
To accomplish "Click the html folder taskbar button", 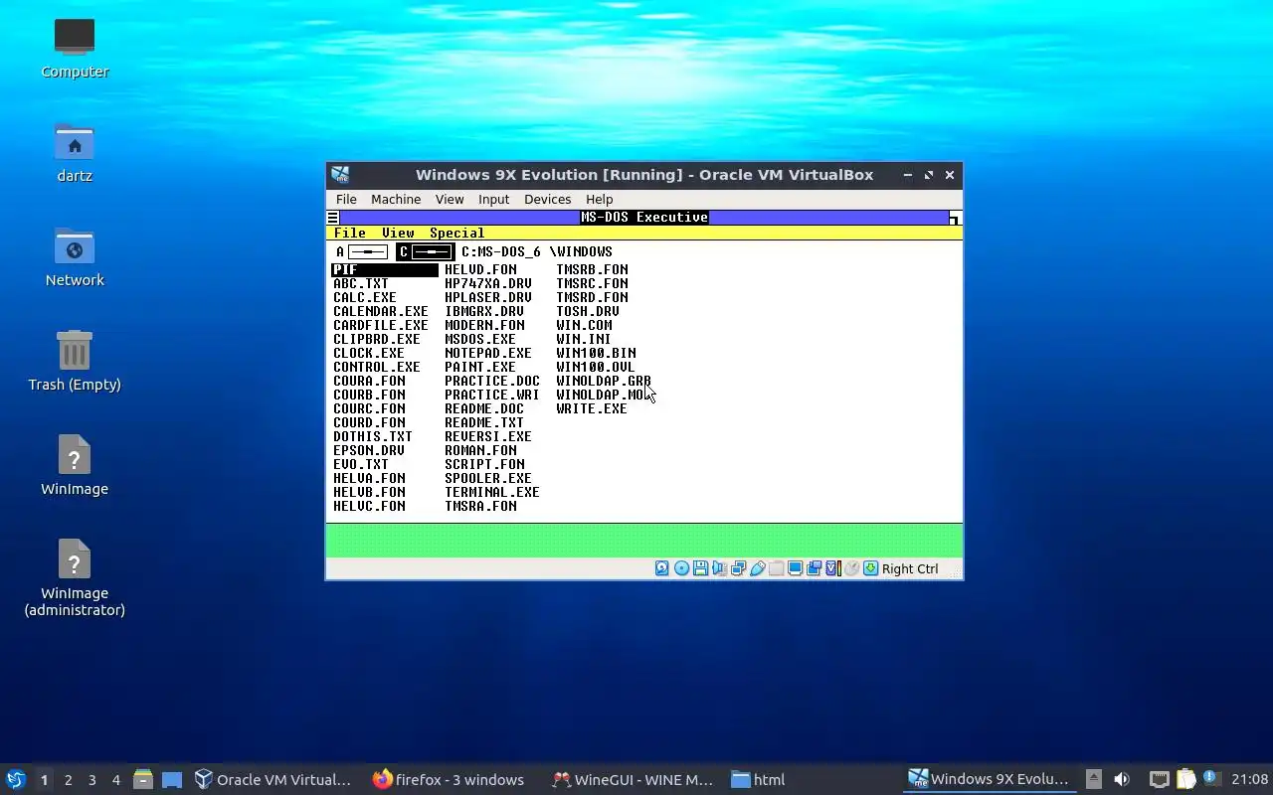I will [759, 780].
